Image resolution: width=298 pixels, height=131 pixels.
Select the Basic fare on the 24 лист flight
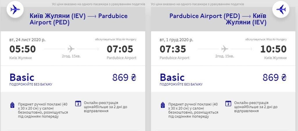tap(22, 77)
